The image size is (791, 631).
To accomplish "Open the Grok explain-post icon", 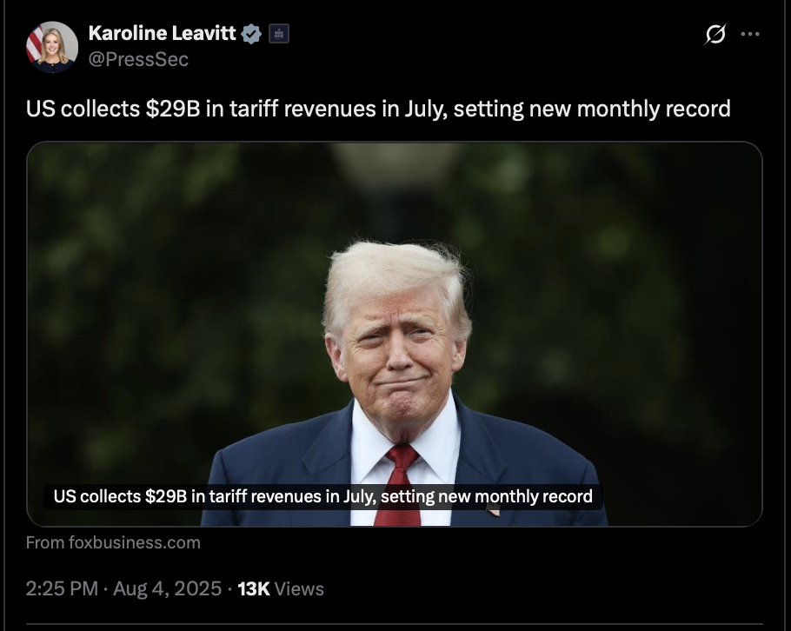I will point(715,34).
